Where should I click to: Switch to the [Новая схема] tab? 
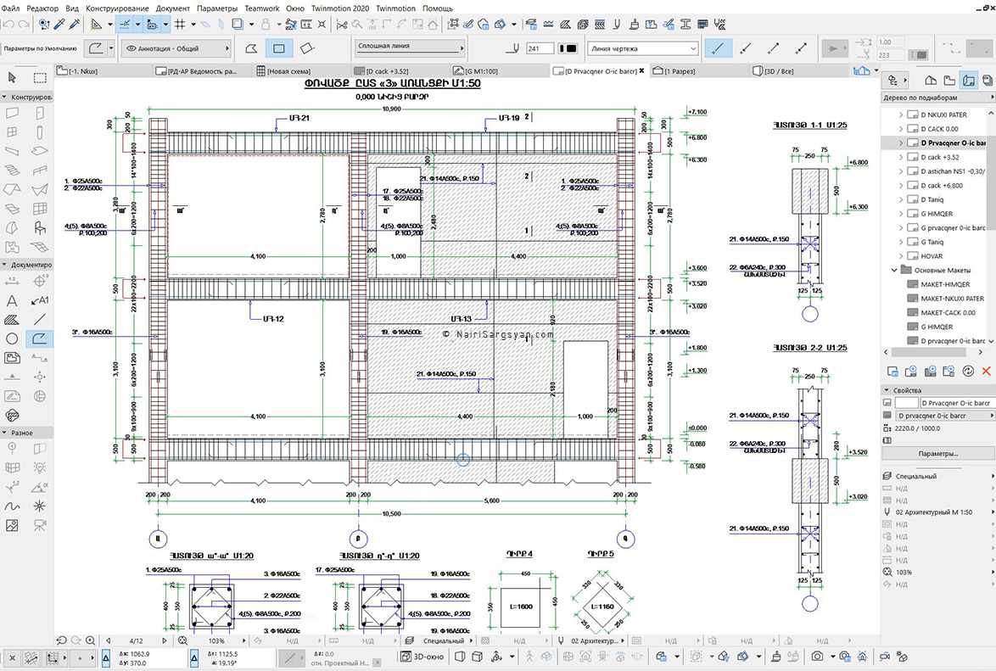[289, 71]
